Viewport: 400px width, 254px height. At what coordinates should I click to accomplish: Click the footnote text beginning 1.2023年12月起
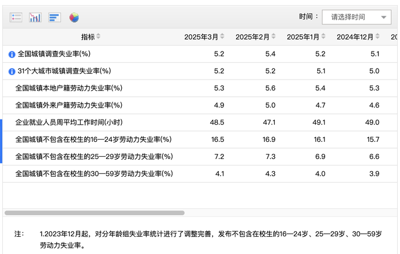pos(211,240)
